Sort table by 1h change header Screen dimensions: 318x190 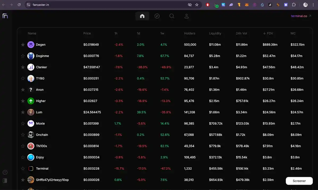pyautogui.click(x=116, y=33)
